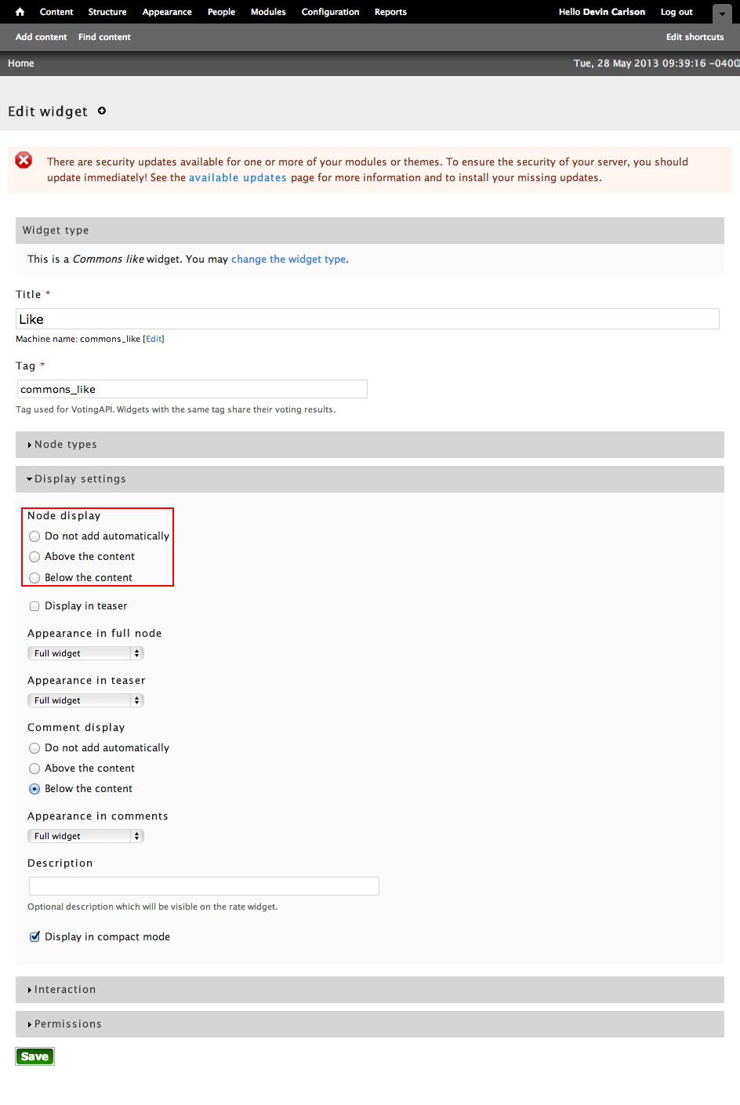Click the home icon in the admin toolbar

tap(19, 12)
